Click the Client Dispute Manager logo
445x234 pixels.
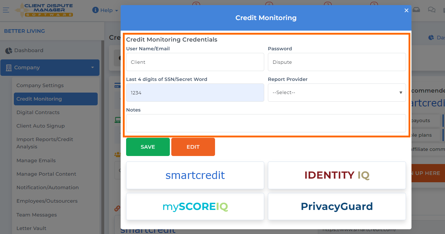click(x=44, y=10)
